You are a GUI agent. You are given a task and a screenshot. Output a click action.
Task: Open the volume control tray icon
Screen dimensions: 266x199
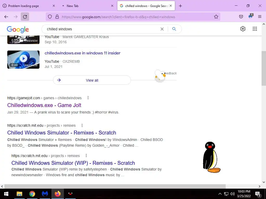(232, 194)
